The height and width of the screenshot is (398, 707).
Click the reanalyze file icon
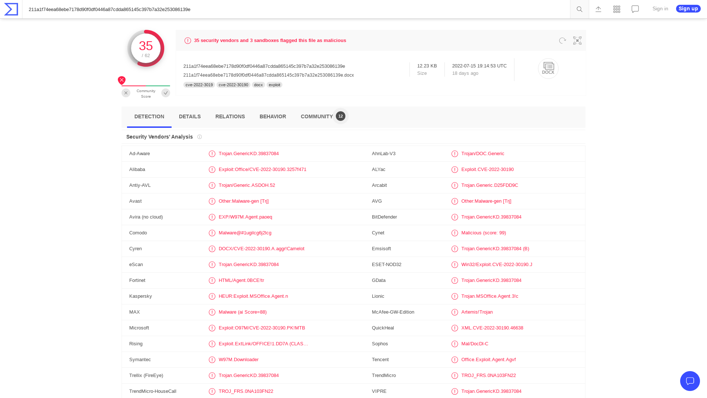point(562,41)
